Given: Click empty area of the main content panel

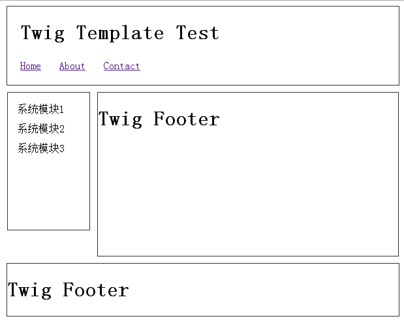Looking at the screenshot, I should (248, 192).
